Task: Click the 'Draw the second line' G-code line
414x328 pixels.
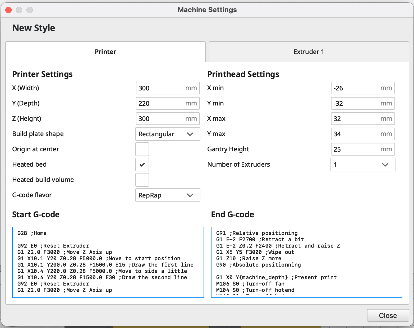Action: pyautogui.click(x=102, y=277)
